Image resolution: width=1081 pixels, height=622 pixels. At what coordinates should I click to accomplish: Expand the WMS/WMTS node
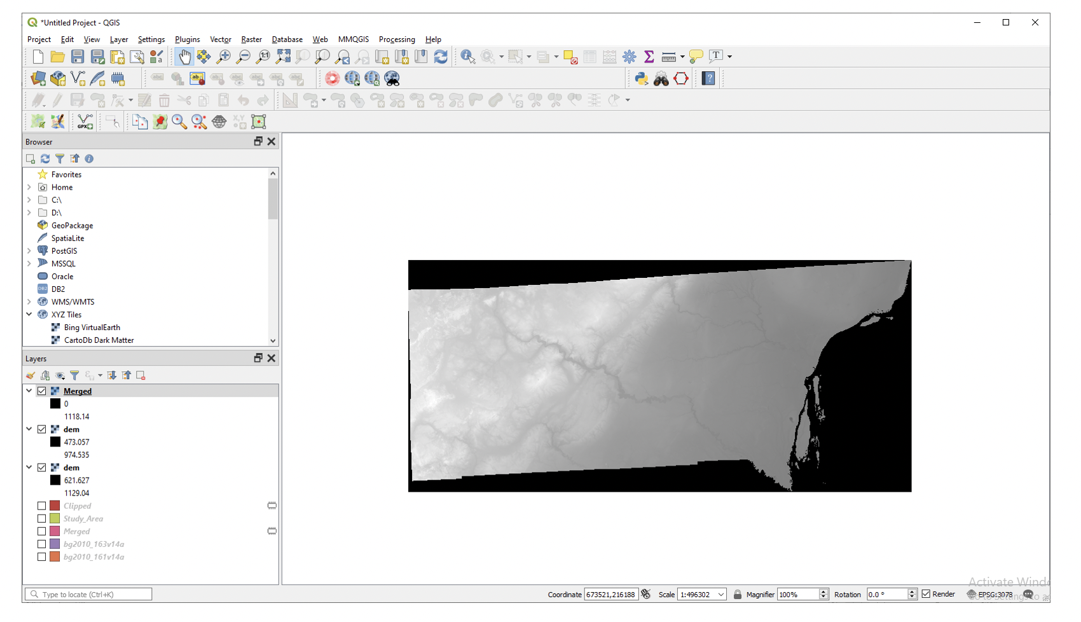point(29,301)
